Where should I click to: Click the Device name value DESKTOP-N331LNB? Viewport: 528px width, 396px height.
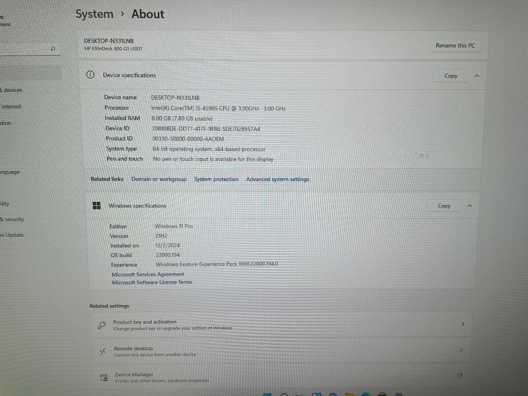tap(175, 98)
